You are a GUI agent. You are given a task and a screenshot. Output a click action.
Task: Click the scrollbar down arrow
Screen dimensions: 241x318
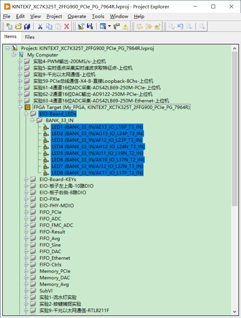point(235,312)
